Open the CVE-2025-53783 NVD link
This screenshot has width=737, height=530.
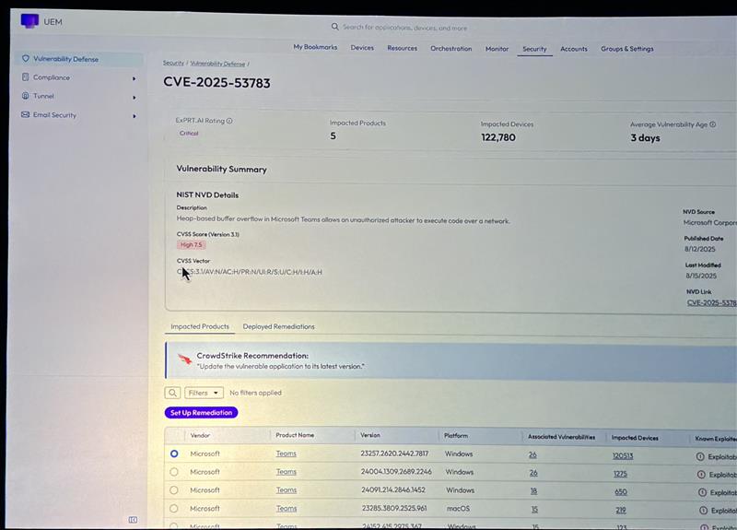711,302
